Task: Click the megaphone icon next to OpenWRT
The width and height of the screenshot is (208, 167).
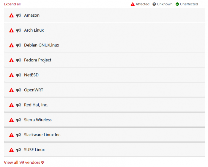Action: 18,90
